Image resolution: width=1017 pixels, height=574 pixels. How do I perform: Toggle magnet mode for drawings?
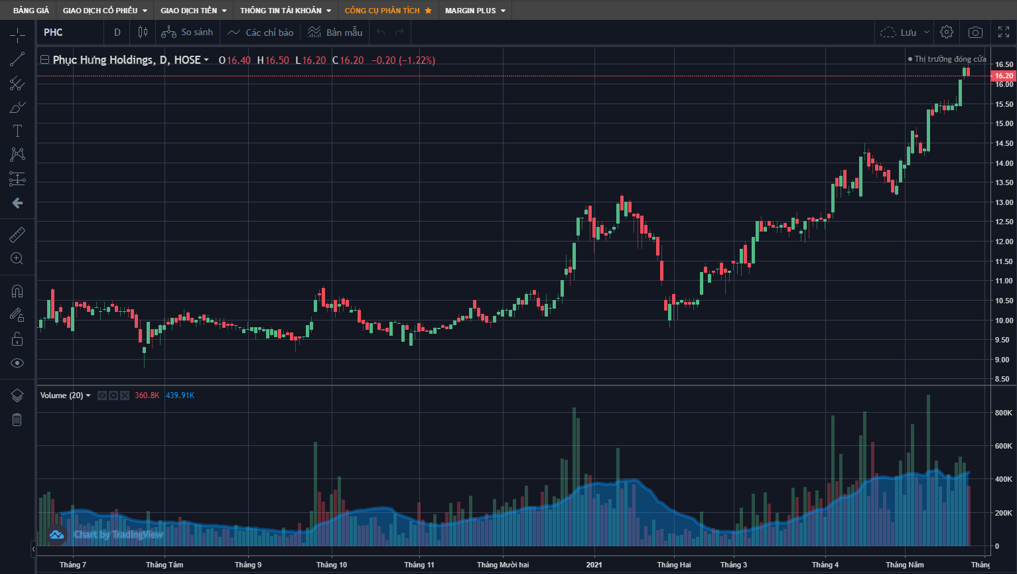coord(17,291)
